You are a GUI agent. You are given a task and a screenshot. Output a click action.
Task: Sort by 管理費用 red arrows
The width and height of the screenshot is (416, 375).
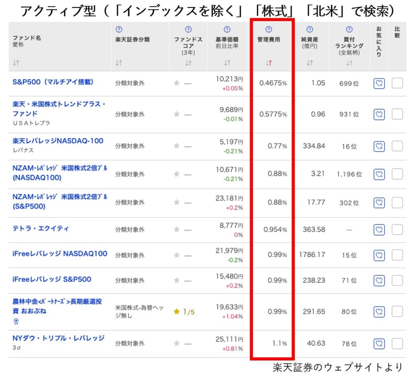click(269, 63)
